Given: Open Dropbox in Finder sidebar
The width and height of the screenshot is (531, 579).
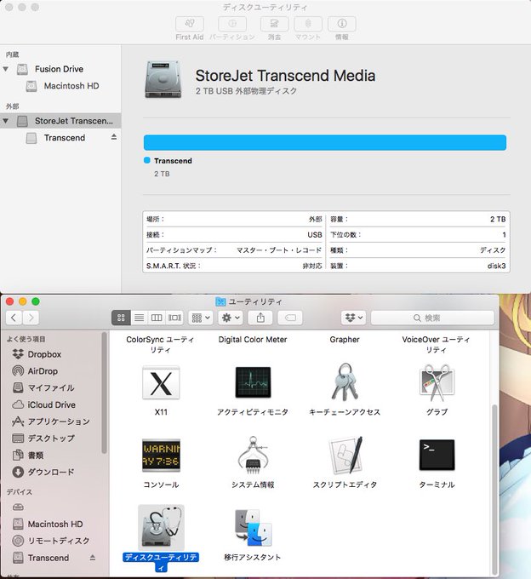Looking at the screenshot, I should pos(37,354).
